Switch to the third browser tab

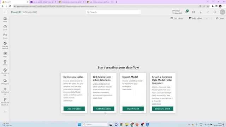pos(71,2)
